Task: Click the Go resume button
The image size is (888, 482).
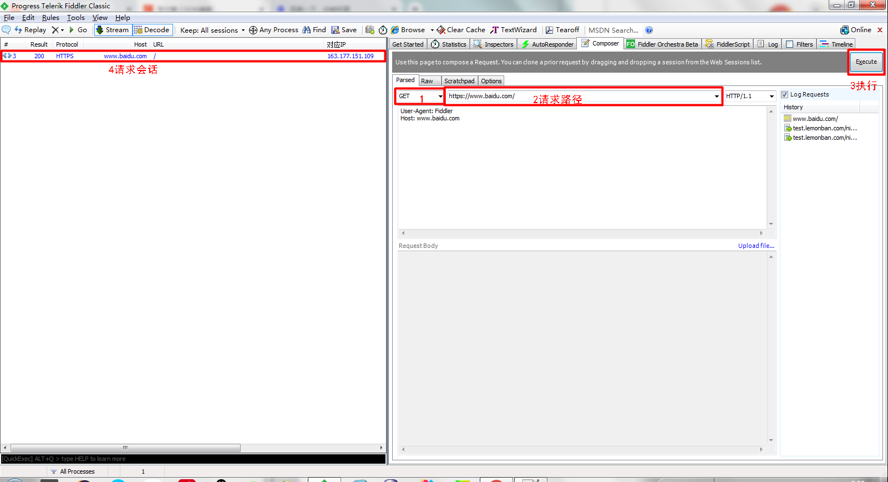Action: click(x=78, y=30)
